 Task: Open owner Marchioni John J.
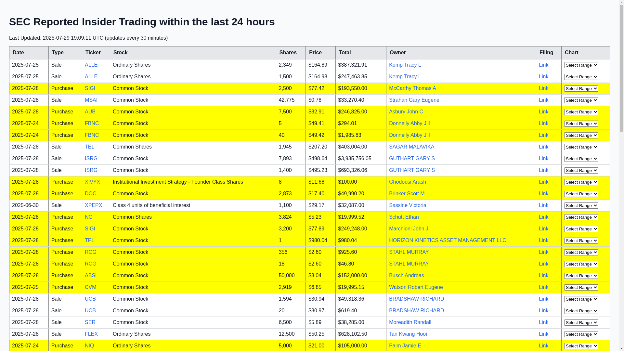409,229
